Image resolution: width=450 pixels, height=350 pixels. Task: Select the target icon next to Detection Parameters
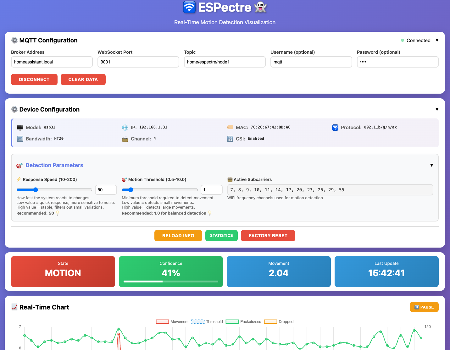(x=19, y=165)
